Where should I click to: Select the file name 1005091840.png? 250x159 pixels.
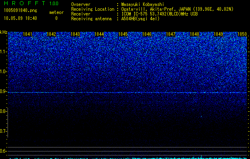(x=21, y=10)
